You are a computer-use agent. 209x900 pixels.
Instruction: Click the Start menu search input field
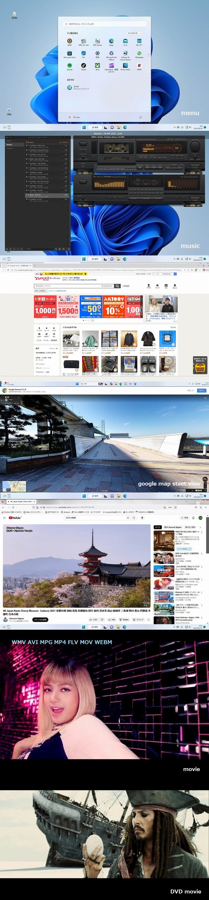pos(104,24)
